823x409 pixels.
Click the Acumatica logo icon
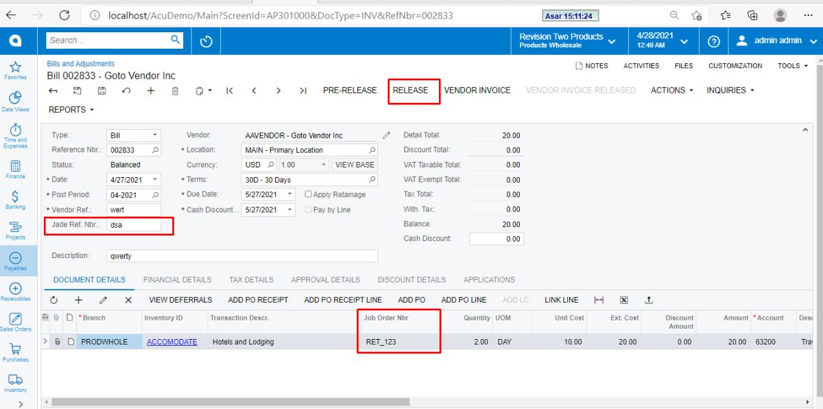click(x=15, y=41)
